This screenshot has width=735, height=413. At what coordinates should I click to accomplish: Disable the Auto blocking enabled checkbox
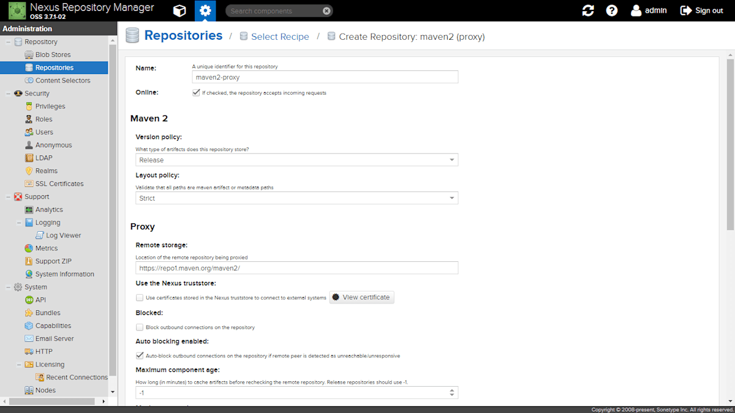140,355
